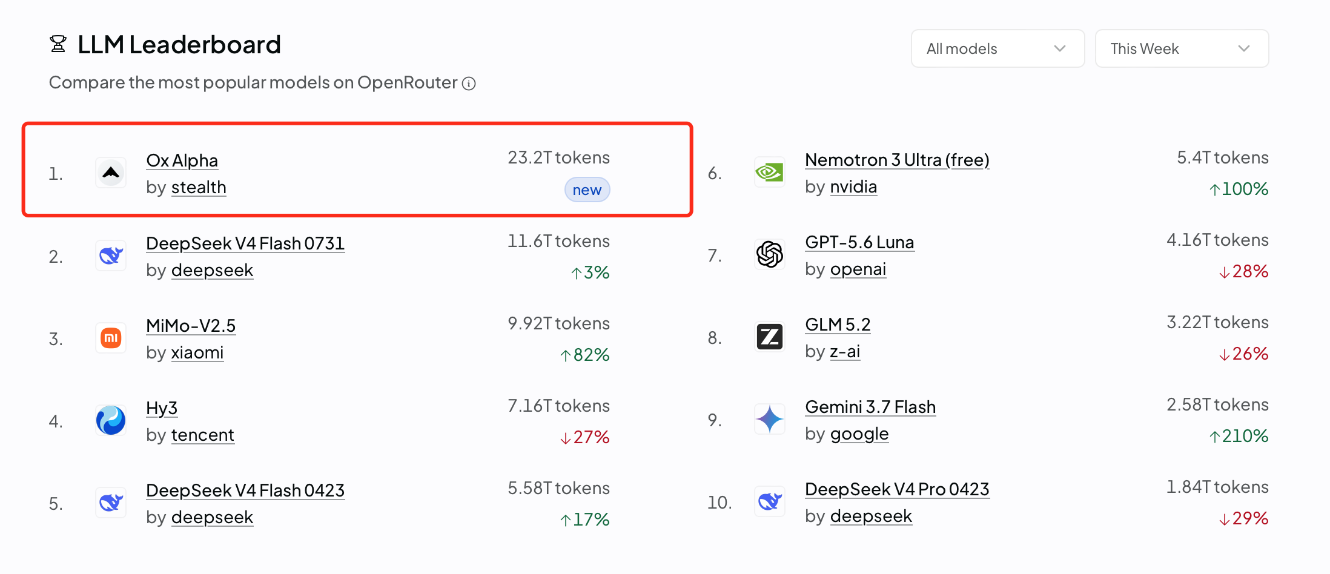Viewport: 1330px width, 574px height.
Task: Open the DeepSeek V4 Flash 0423 link
Action: pos(245,490)
